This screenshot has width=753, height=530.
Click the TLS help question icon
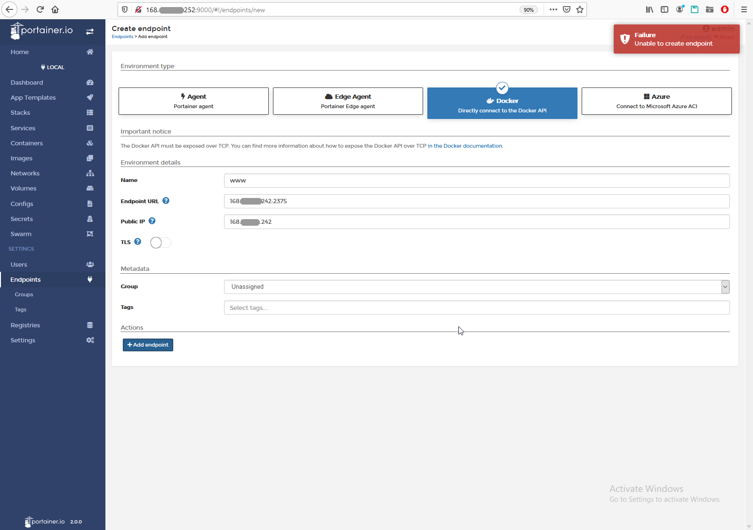pyautogui.click(x=137, y=242)
